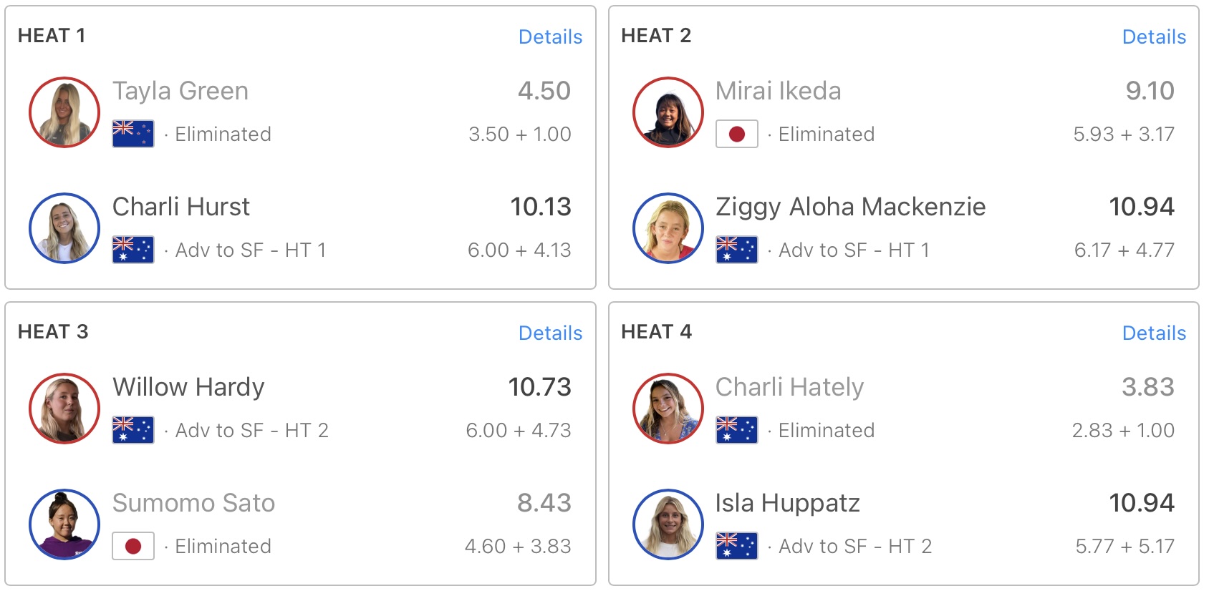View Details for Heat 4
Image resolution: width=1209 pixels, height=591 pixels.
(x=1153, y=333)
